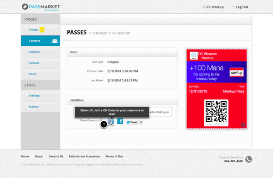Open the Chart sidebar item
The image size is (273, 178).
coord(40,74)
